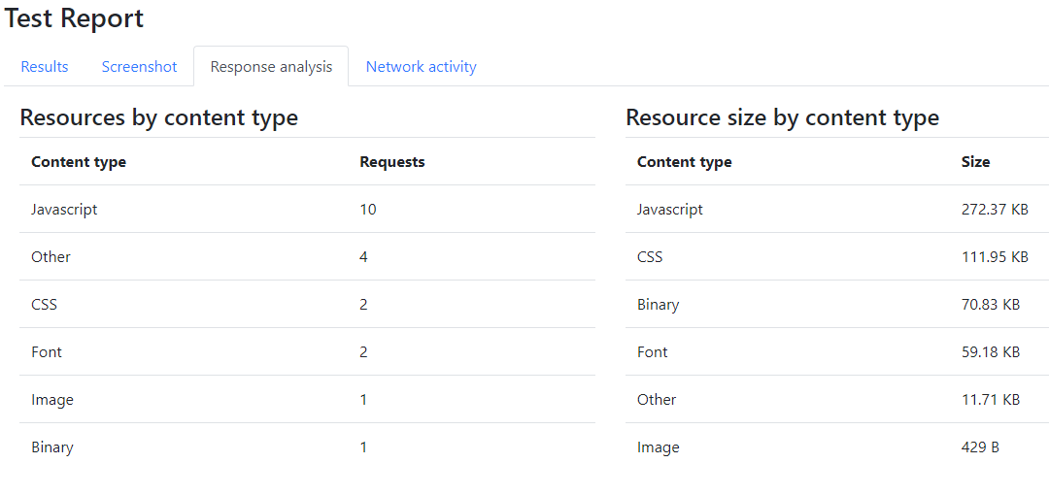
Task: Switch to the Screenshot tab
Action: click(139, 67)
